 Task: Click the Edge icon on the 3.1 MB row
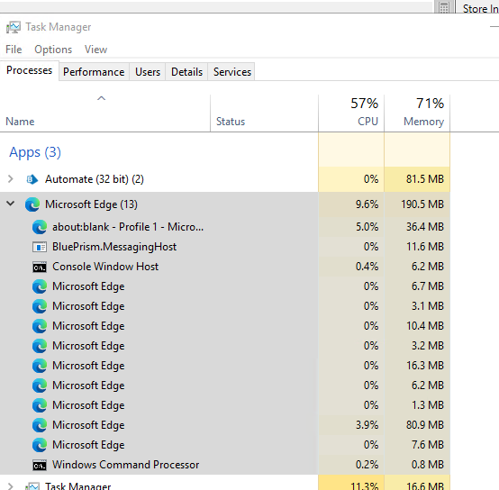(x=40, y=306)
